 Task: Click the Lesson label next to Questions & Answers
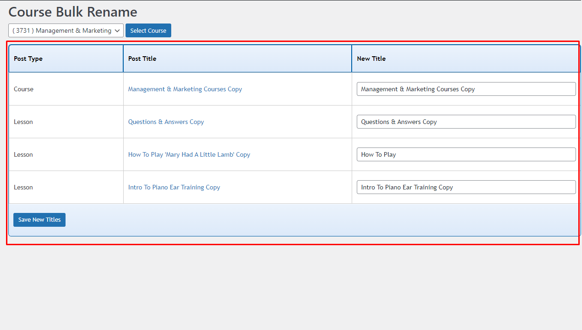23,122
